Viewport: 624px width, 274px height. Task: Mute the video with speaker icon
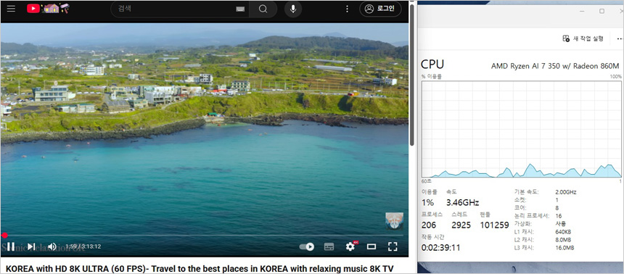(52, 246)
